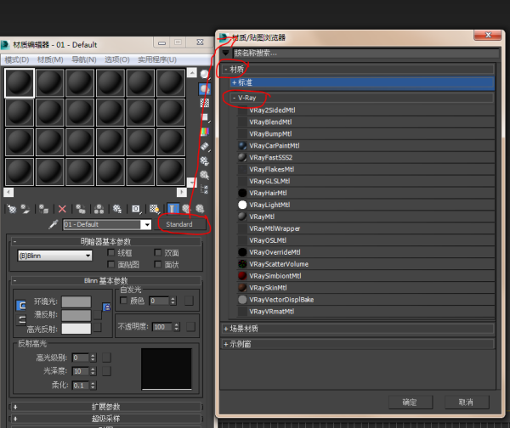Enable the 面贴图 checkbox
Viewport: 510px width, 428px height.
tap(110, 264)
